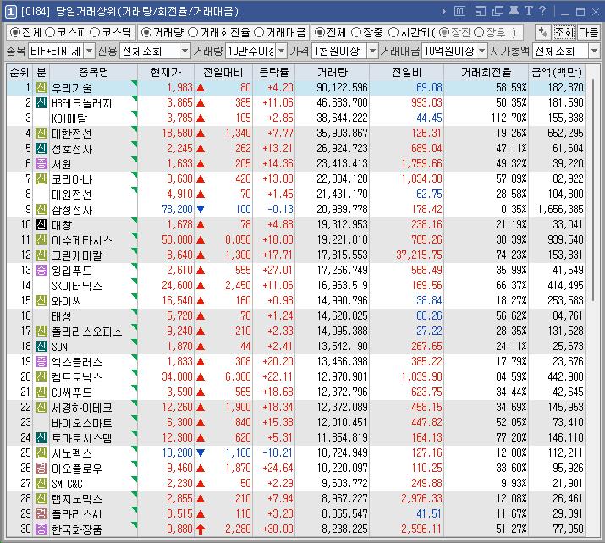Open the 가격 '1천원이상' dropdown
Image resolution: width=605 pixels, height=543 pixels.
(x=372, y=51)
